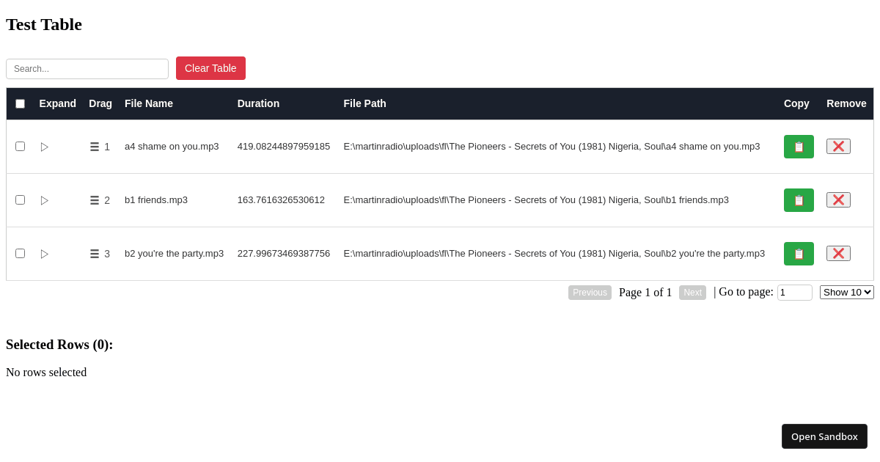Click the Go to page number field

[x=795, y=293]
